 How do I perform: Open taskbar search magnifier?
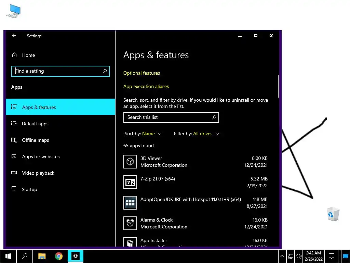(x=25, y=256)
